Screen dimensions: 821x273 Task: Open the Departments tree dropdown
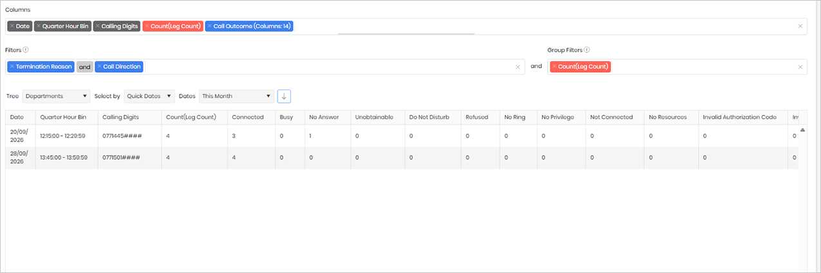[56, 96]
